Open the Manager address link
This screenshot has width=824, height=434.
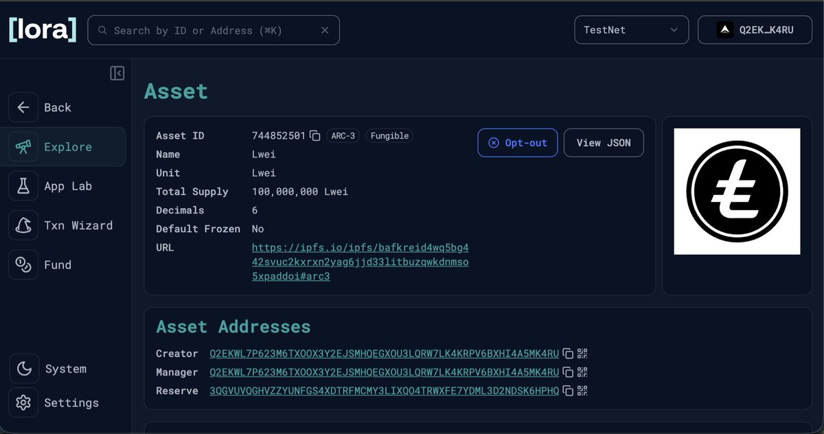(385, 372)
